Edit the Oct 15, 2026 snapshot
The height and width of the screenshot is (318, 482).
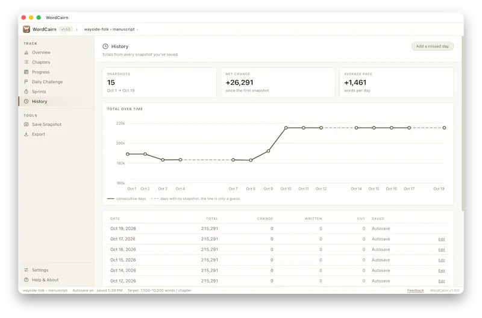(442, 260)
